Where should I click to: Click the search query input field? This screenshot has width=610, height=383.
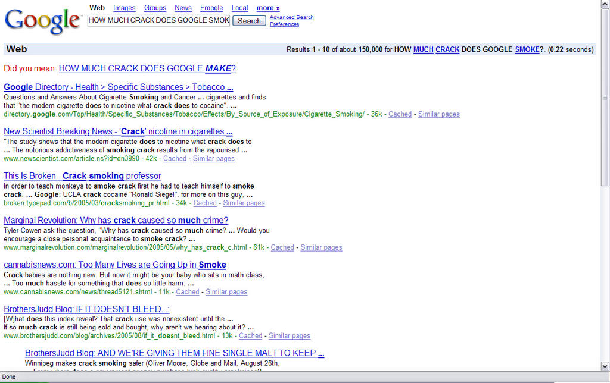click(x=158, y=20)
